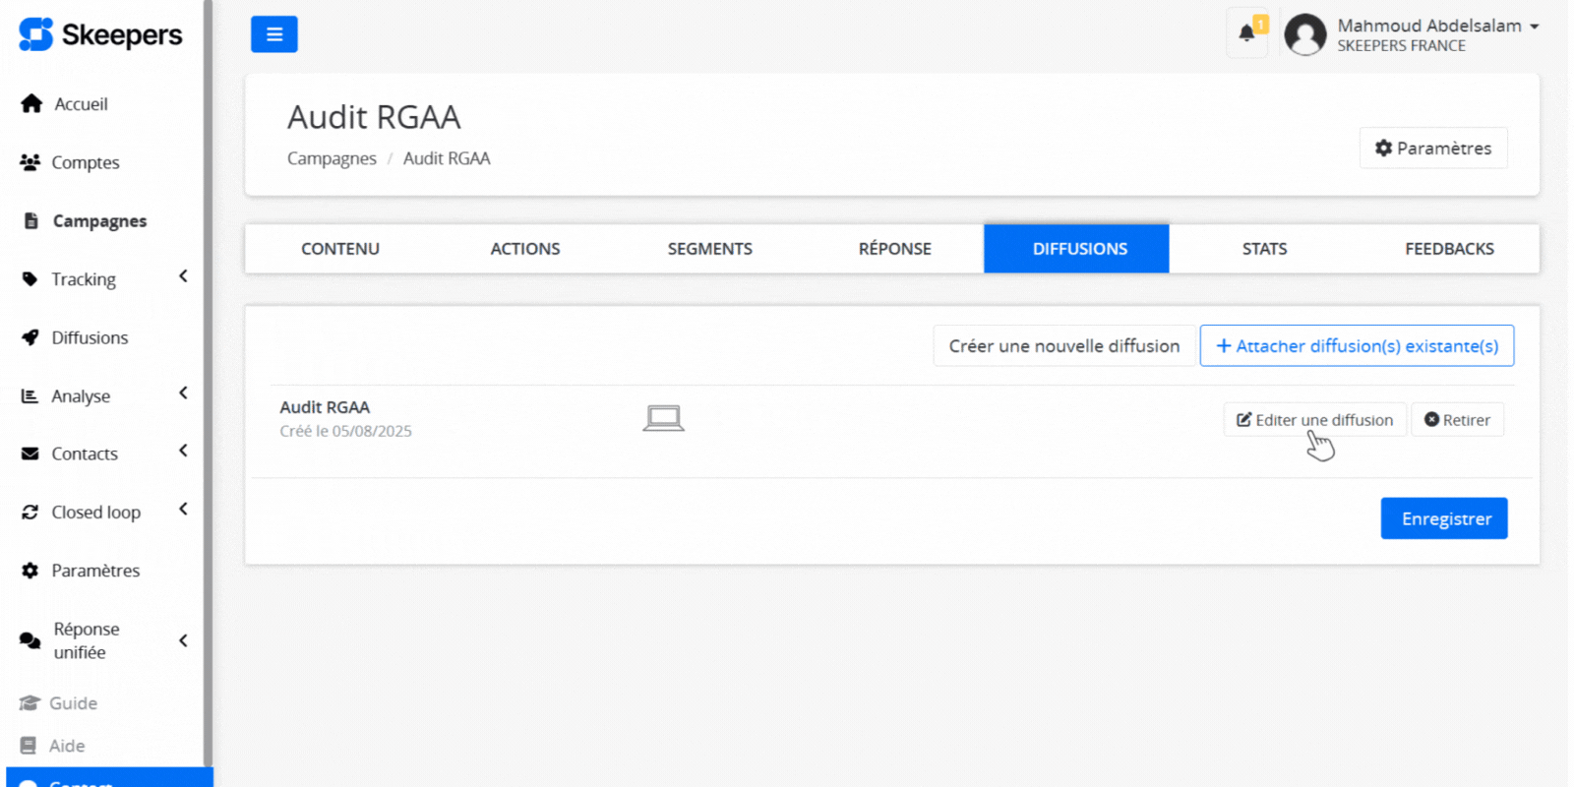
Task: Expand the Analyse submenu chevron
Action: pos(183,393)
